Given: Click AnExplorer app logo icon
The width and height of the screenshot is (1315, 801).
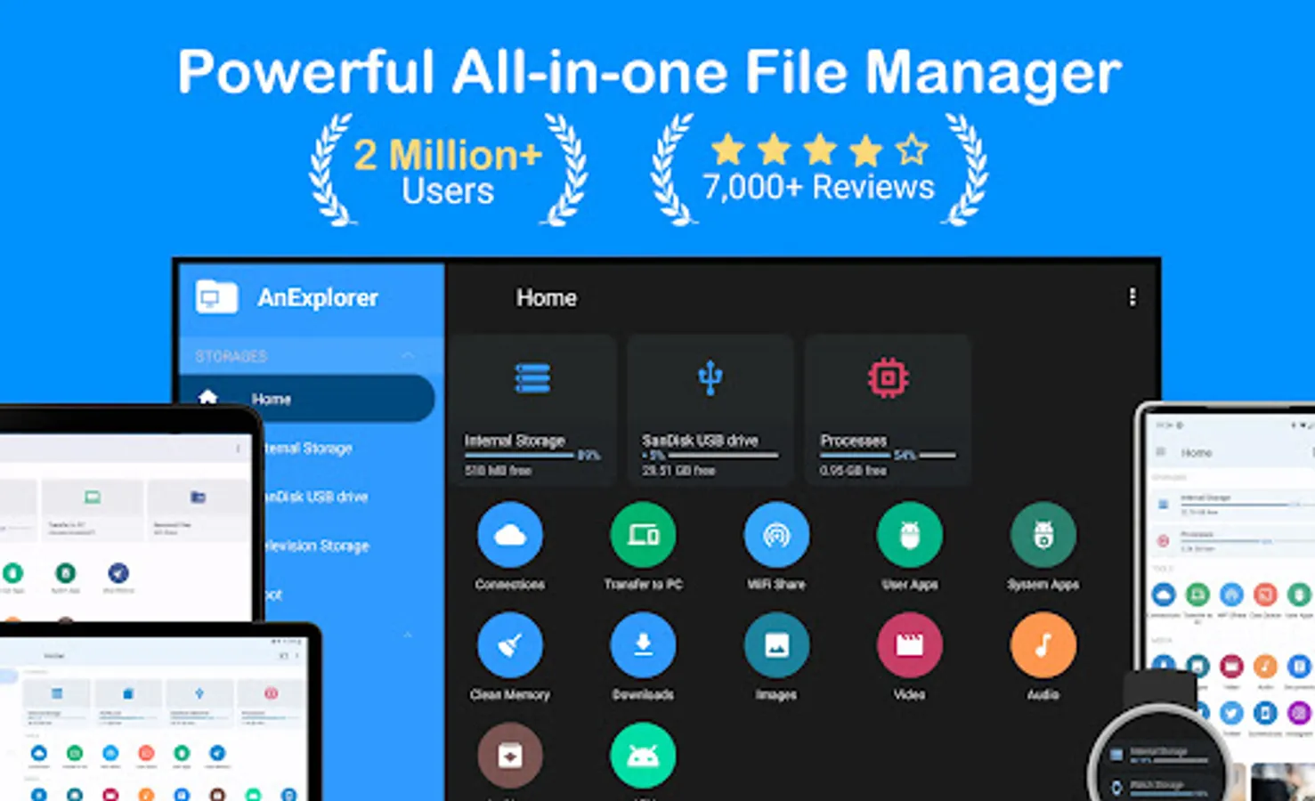Looking at the screenshot, I should click(216, 297).
